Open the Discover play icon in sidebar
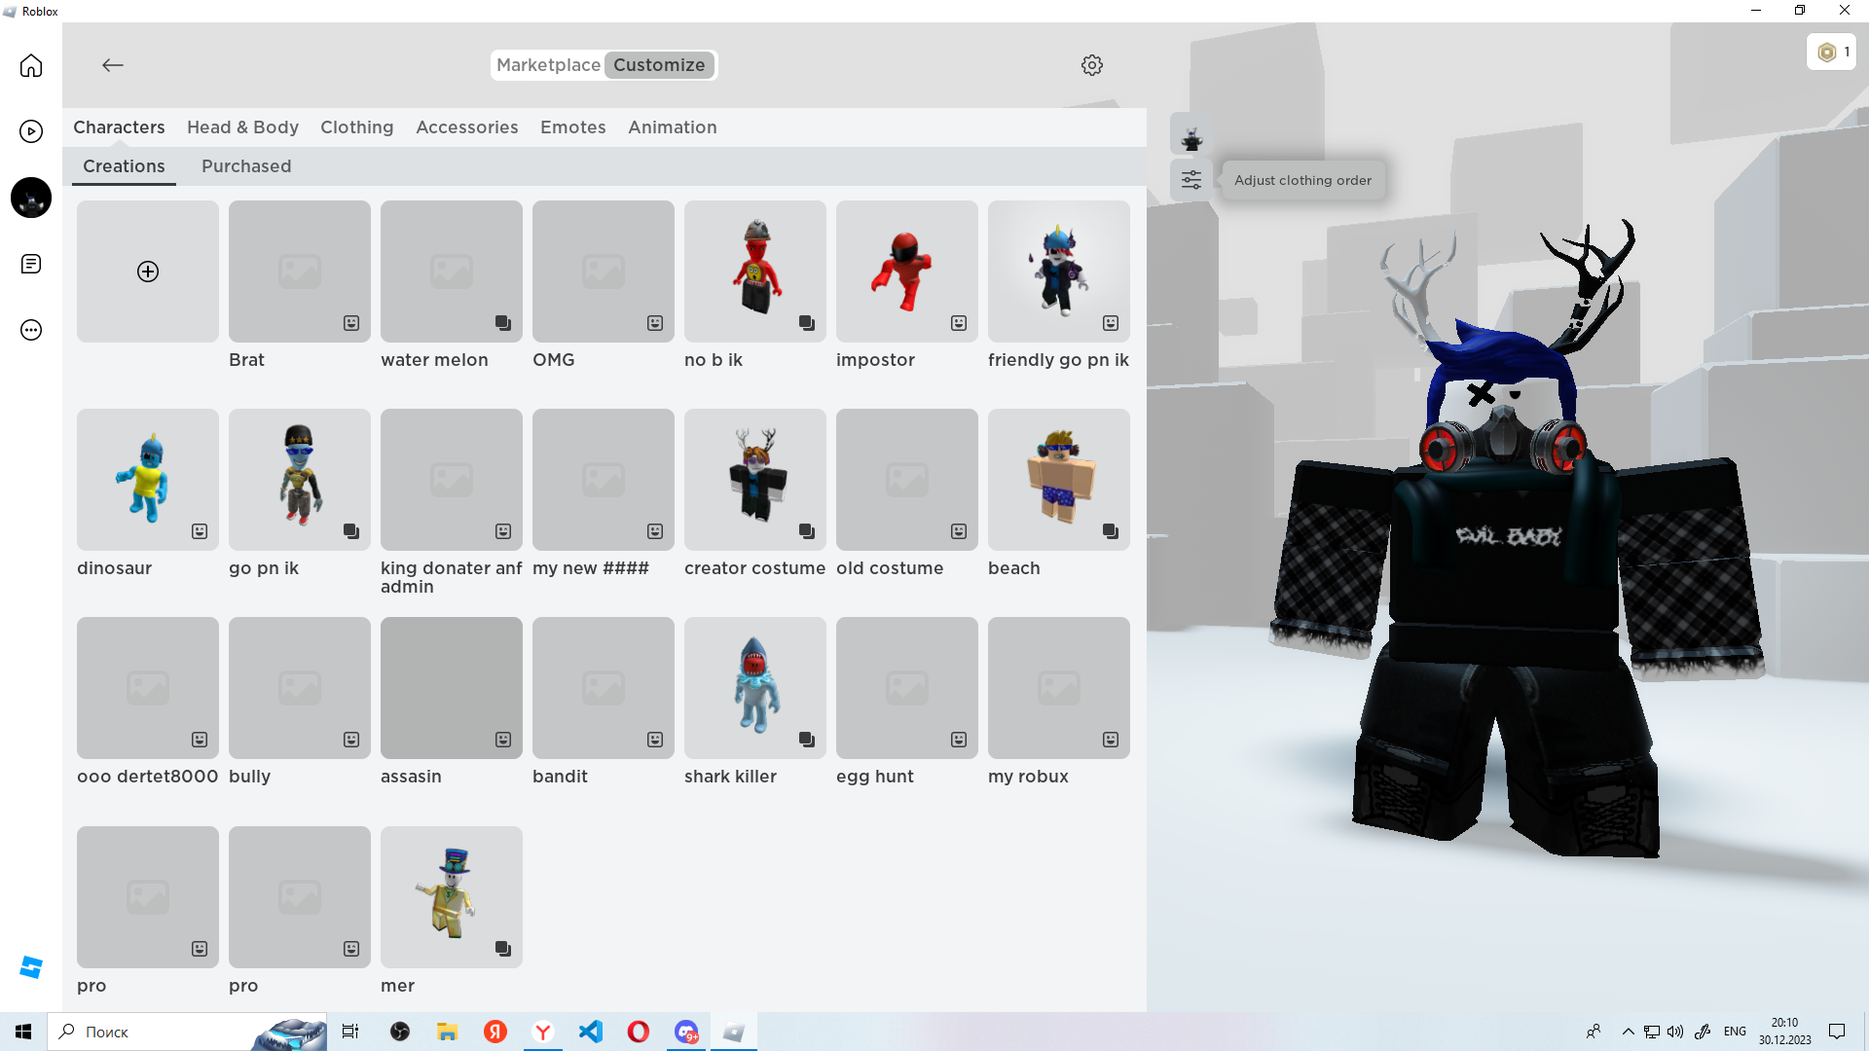 coord(31,131)
